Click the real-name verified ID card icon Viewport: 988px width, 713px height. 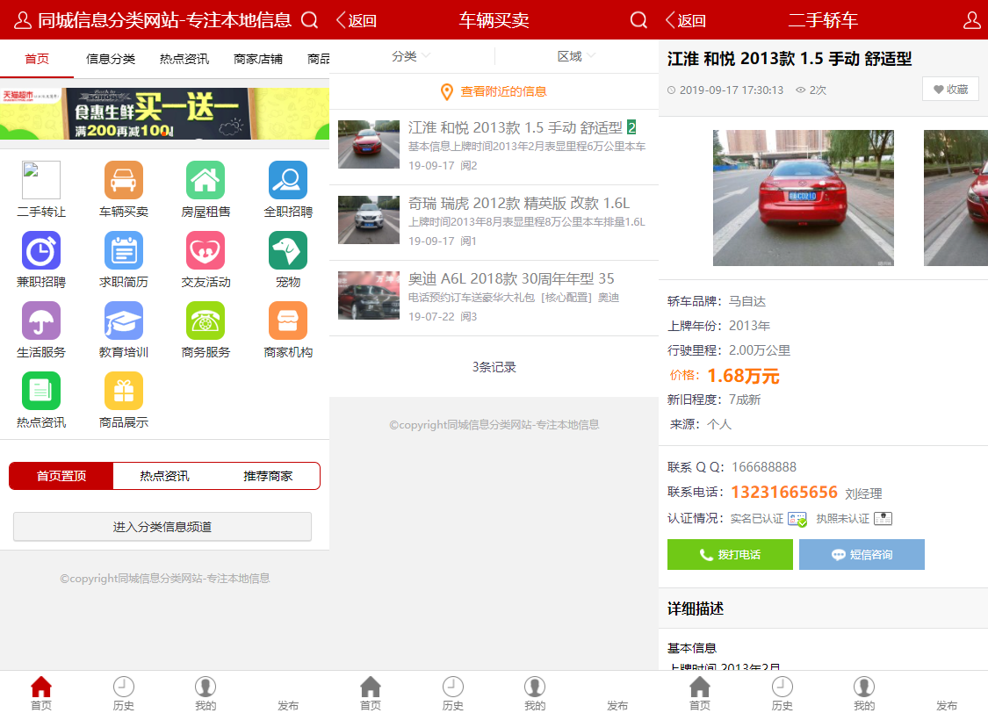pyautogui.click(x=797, y=519)
